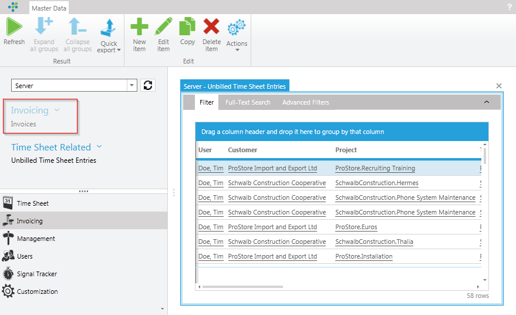The image size is (516, 315).
Task: Click navigation pane overflow arrow at bottom
Action: (x=162, y=309)
